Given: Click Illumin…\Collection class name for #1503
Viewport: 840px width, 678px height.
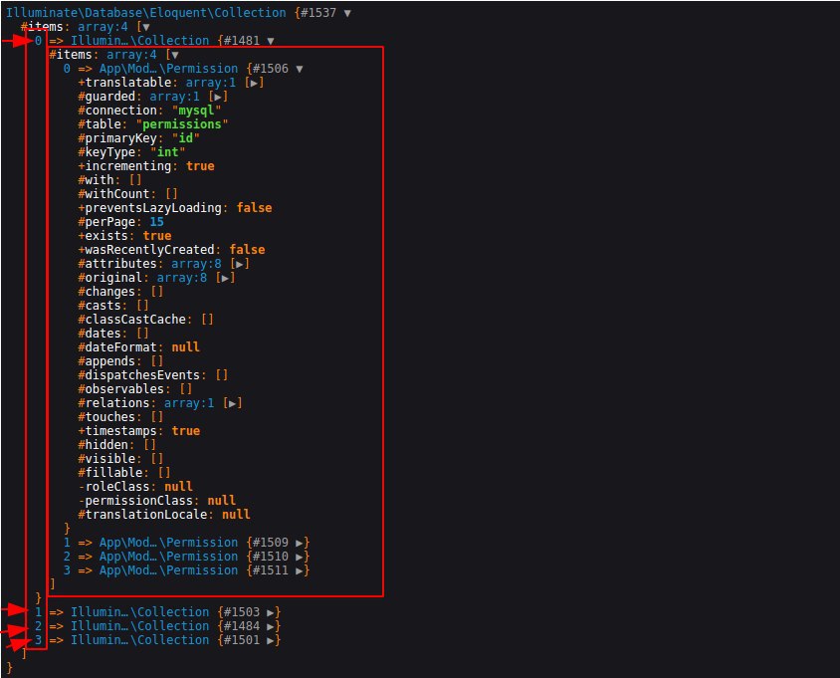Looking at the screenshot, I should (x=139, y=612).
